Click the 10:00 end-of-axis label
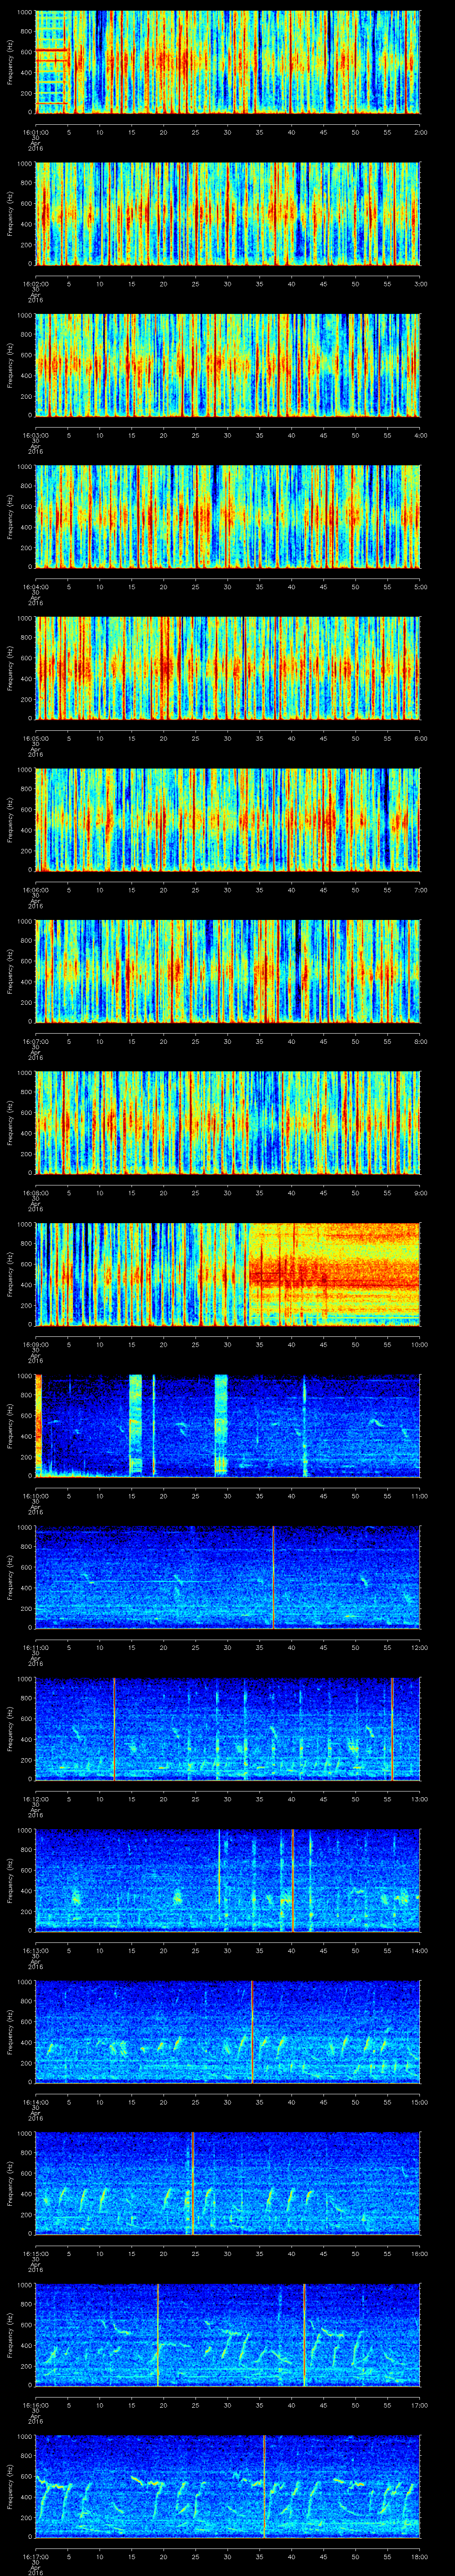The width and height of the screenshot is (455, 2576). pos(419,1344)
